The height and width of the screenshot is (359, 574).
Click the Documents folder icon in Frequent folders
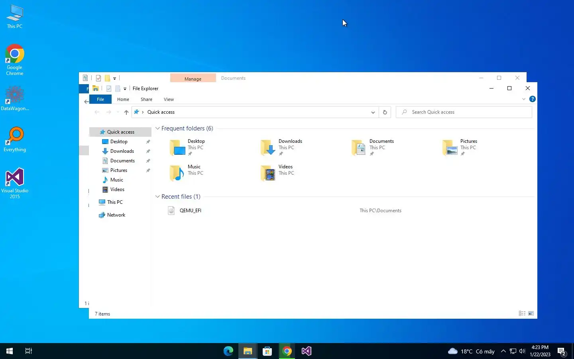coord(359,148)
